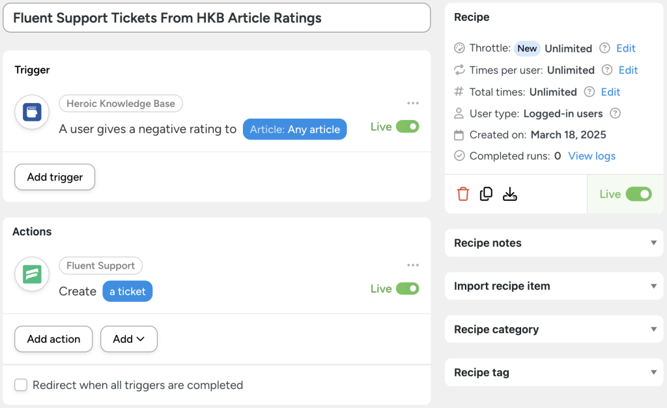Open the User type help question mark
This screenshot has height=408, width=667.
pos(616,113)
